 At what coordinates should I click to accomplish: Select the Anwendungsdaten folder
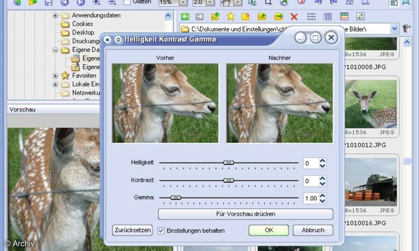pyautogui.click(x=96, y=15)
